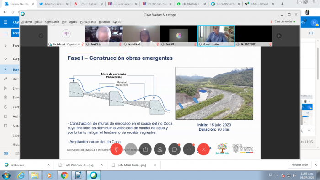
Task: Open options for Foto María Luisa download
Action: 155,165
